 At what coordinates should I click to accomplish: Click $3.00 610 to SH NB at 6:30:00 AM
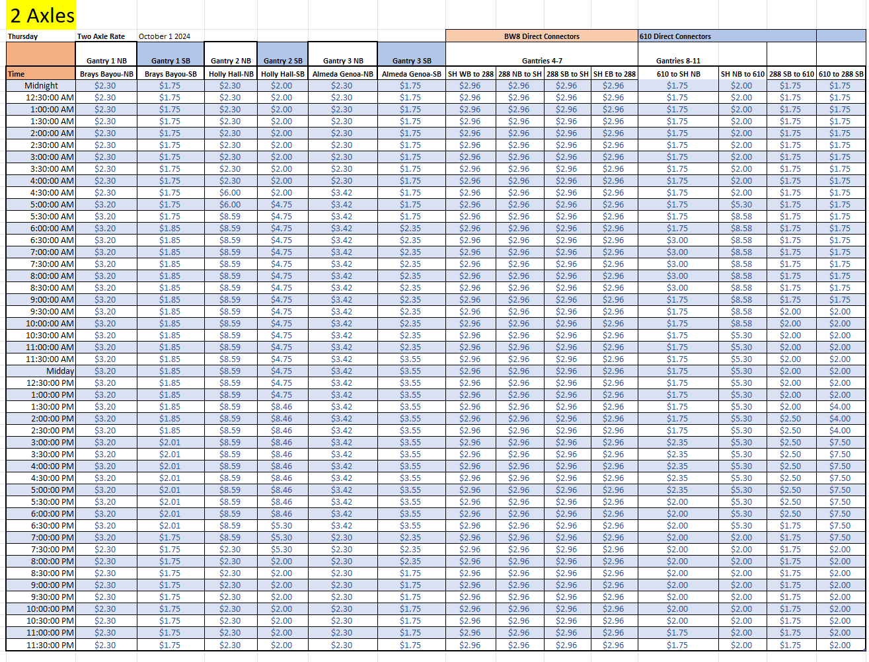click(x=678, y=240)
